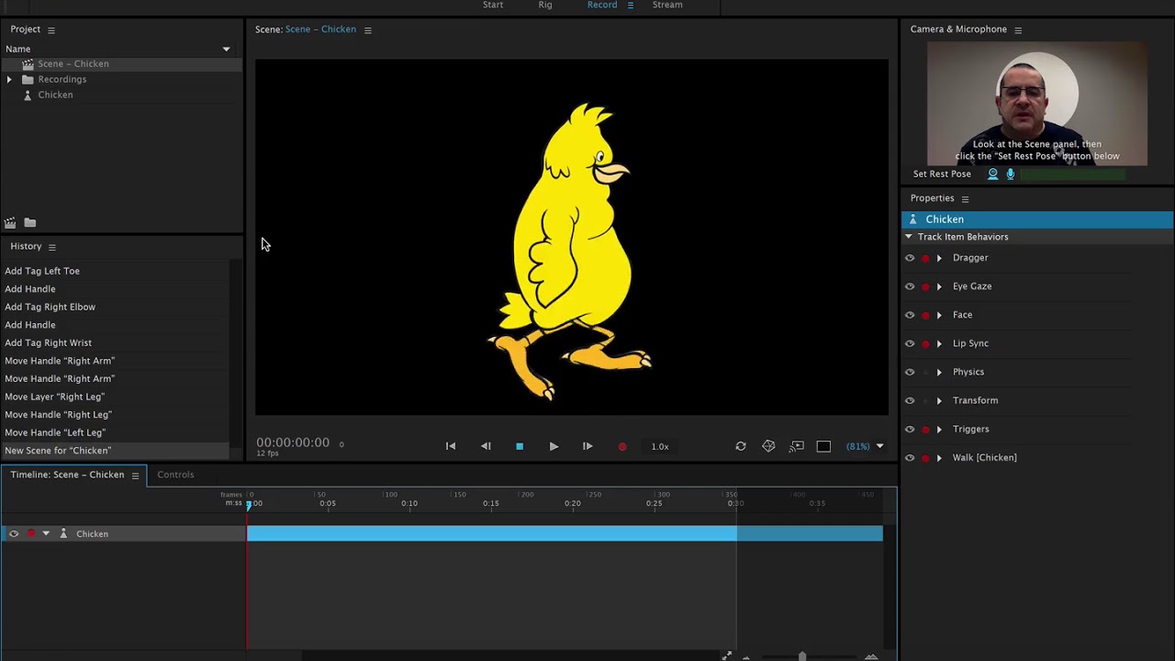
Task: Step forward one frame
Action: click(587, 446)
